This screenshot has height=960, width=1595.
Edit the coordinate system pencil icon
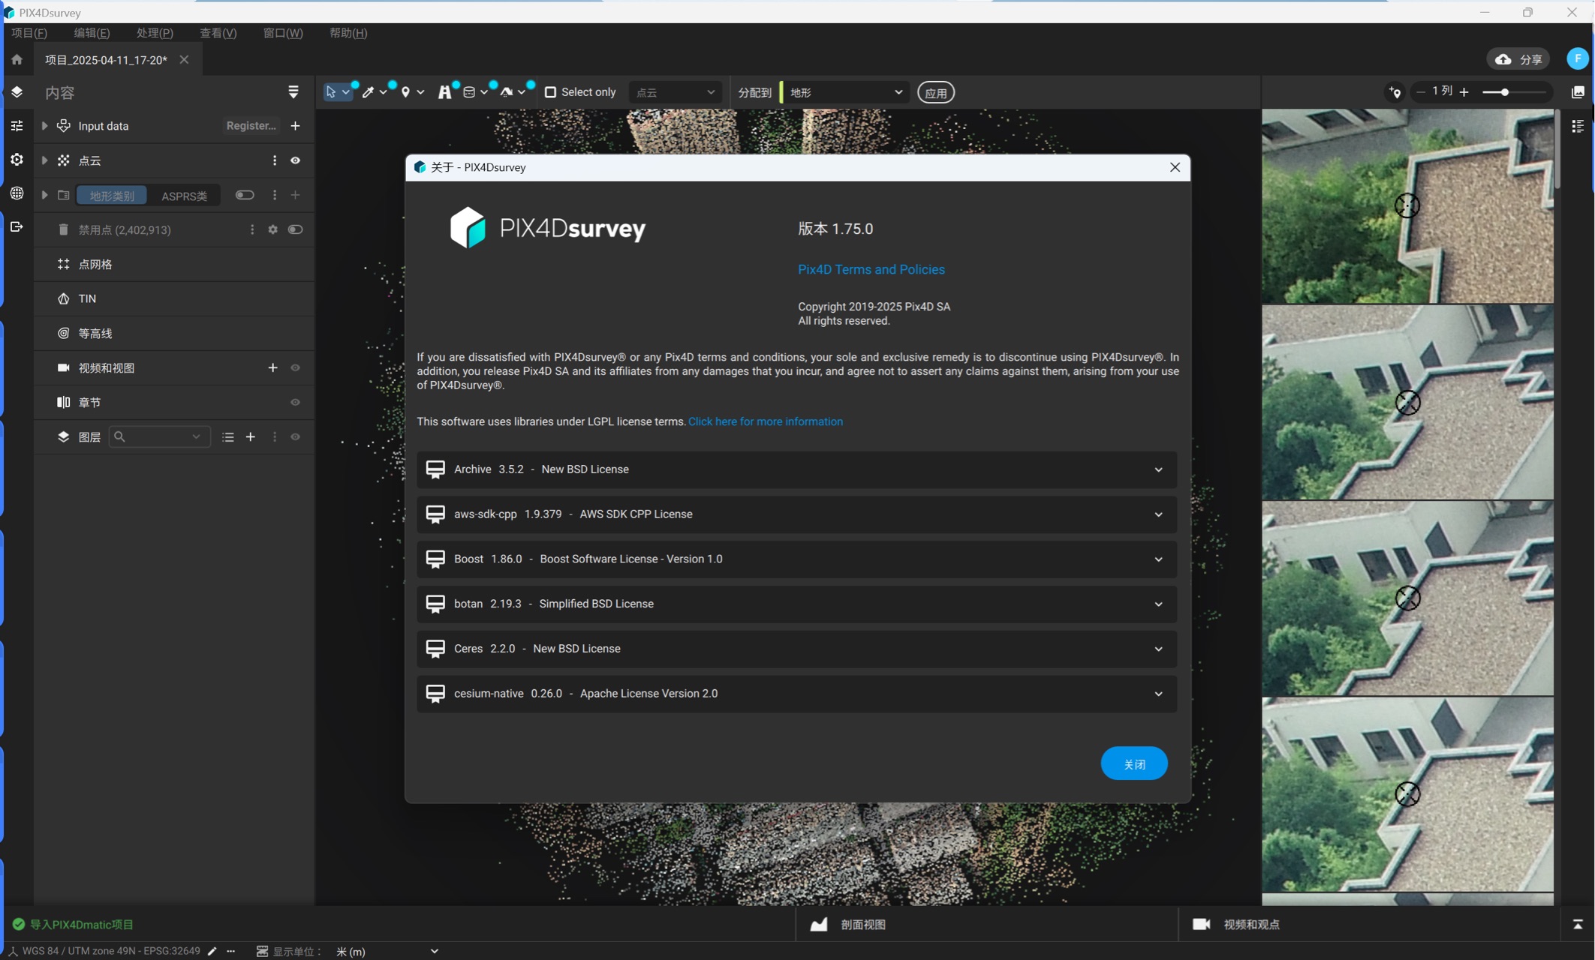[212, 951]
